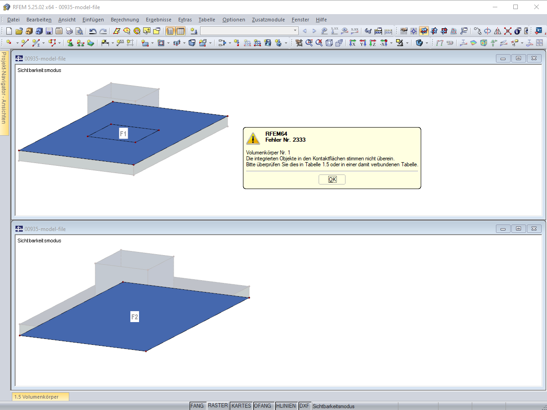Minimize the lower 00935-model-file view window

(x=504, y=229)
